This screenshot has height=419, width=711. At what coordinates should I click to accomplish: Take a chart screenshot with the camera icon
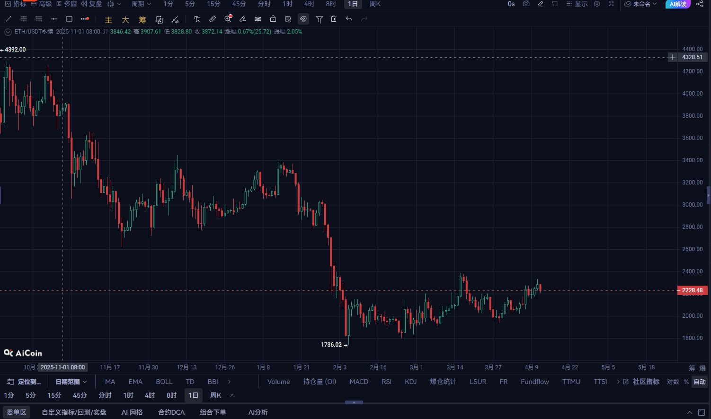tap(526, 4)
